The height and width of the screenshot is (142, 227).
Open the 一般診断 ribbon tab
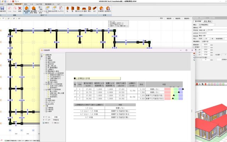point(9,4)
